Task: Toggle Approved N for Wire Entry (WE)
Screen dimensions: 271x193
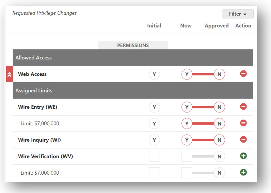Action: point(219,107)
